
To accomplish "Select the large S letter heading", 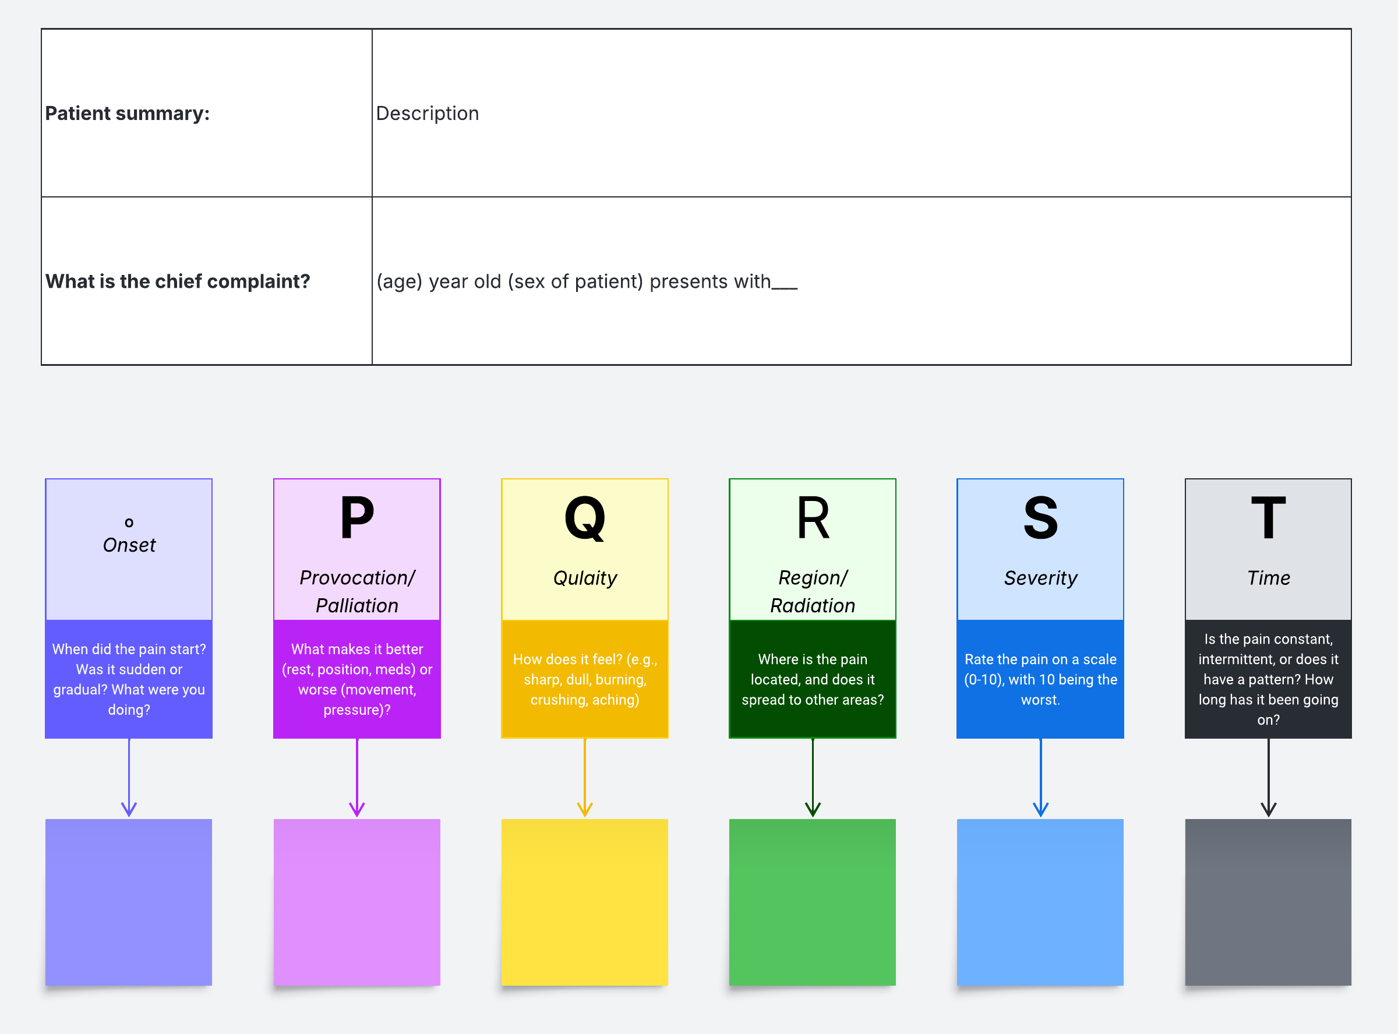I will (x=1040, y=518).
